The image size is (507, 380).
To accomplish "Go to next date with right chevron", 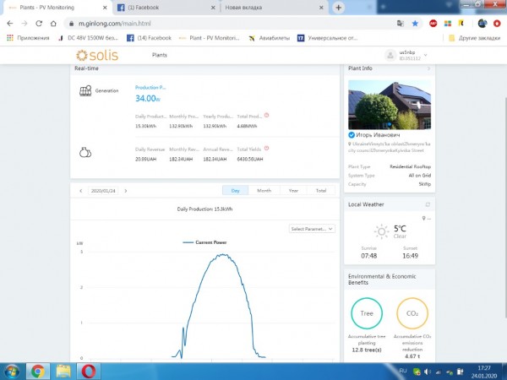I will coord(126,191).
